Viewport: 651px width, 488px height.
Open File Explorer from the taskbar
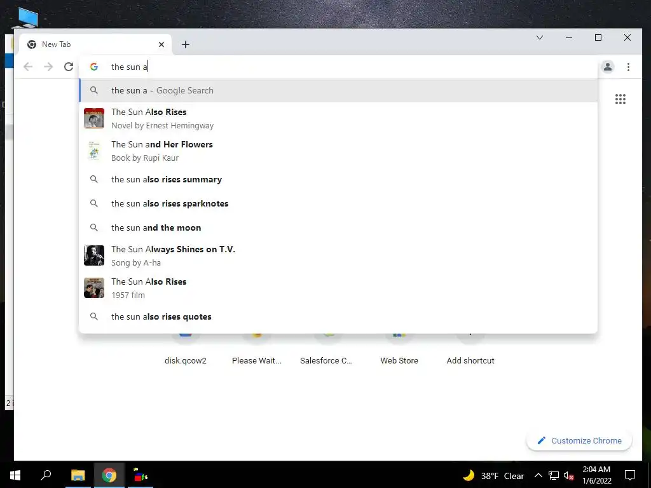pyautogui.click(x=78, y=475)
